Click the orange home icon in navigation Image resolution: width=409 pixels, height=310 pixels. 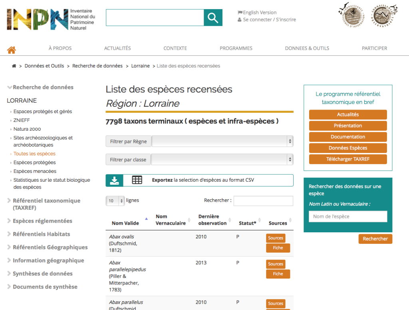coord(12,50)
